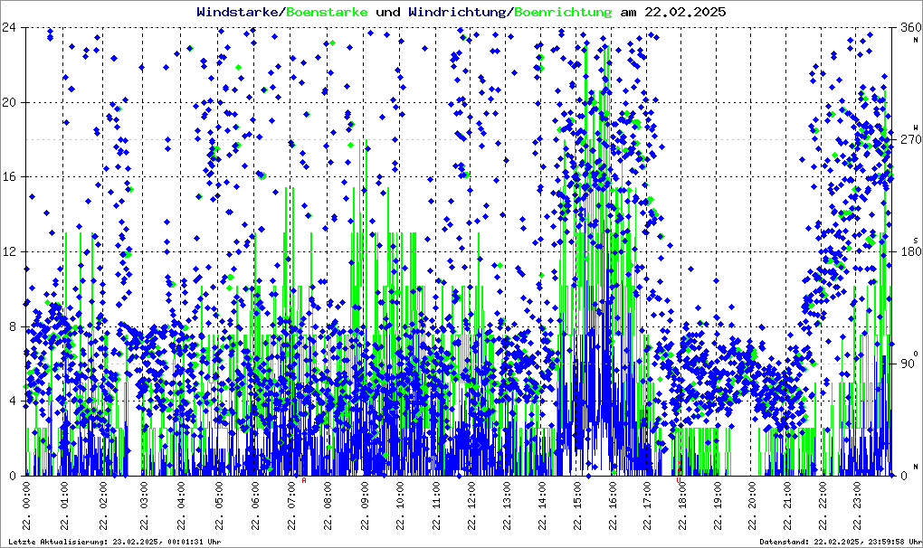Click the 22. 10:00 time label
923x548 pixels.
(400, 505)
